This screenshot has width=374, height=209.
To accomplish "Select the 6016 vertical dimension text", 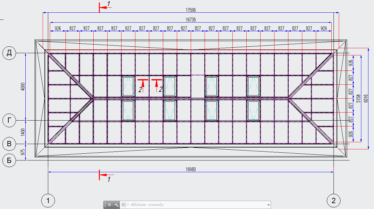I will [366, 99].
